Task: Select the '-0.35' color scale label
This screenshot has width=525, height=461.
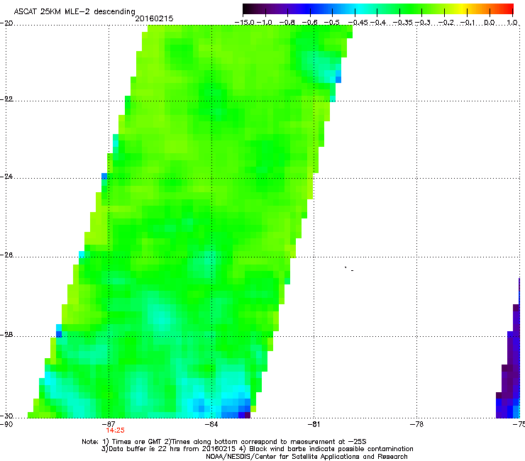Action: tap(403, 23)
